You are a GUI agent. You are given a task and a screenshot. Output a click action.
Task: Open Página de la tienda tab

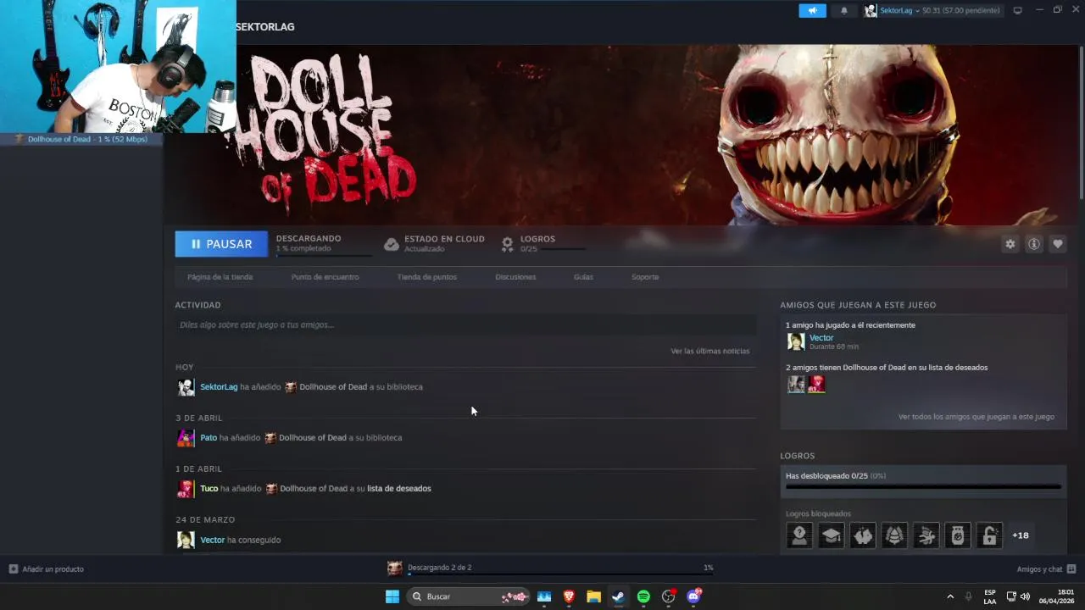coord(220,277)
